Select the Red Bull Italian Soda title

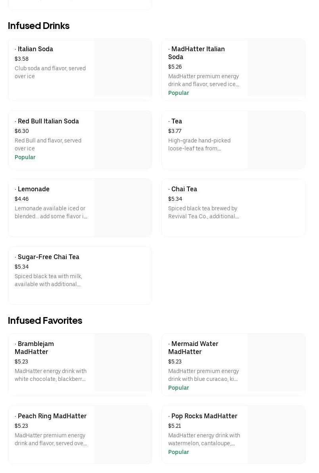click(48, 121)
